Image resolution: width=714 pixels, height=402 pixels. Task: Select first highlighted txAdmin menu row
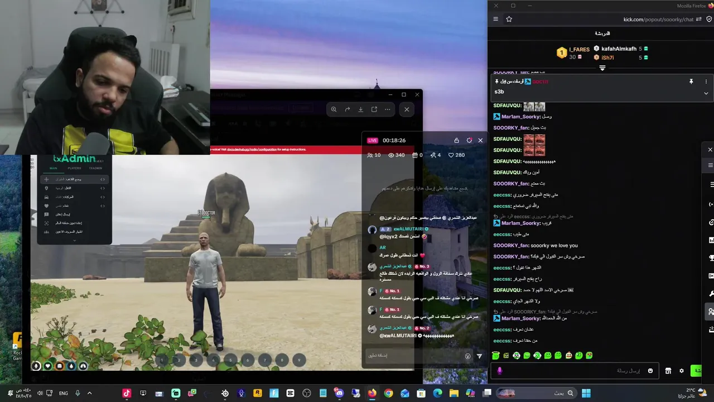[74, 179]
